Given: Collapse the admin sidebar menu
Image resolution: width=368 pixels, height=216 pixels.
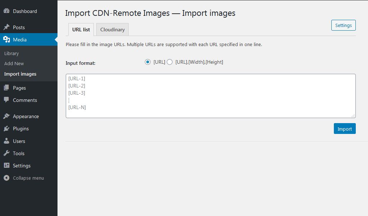Looking at the screenshot, I should click(24, 178).
